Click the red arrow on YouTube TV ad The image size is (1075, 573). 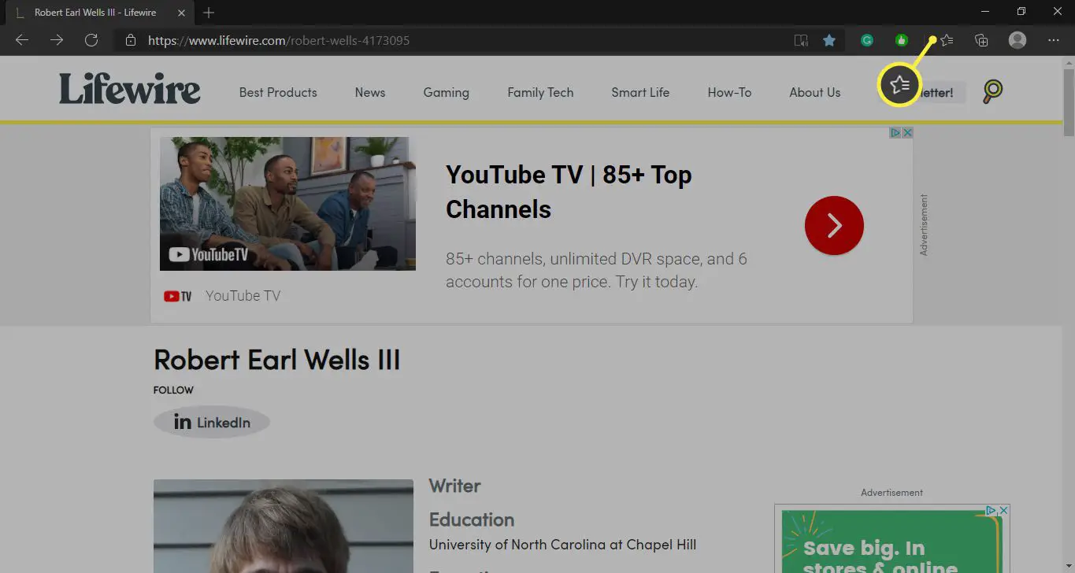[x=834, y=225]
